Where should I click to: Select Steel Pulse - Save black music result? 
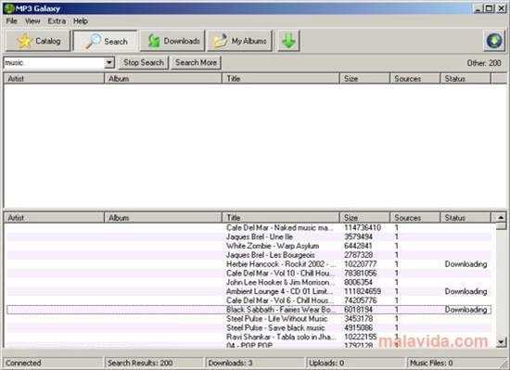tap(249, 327)
